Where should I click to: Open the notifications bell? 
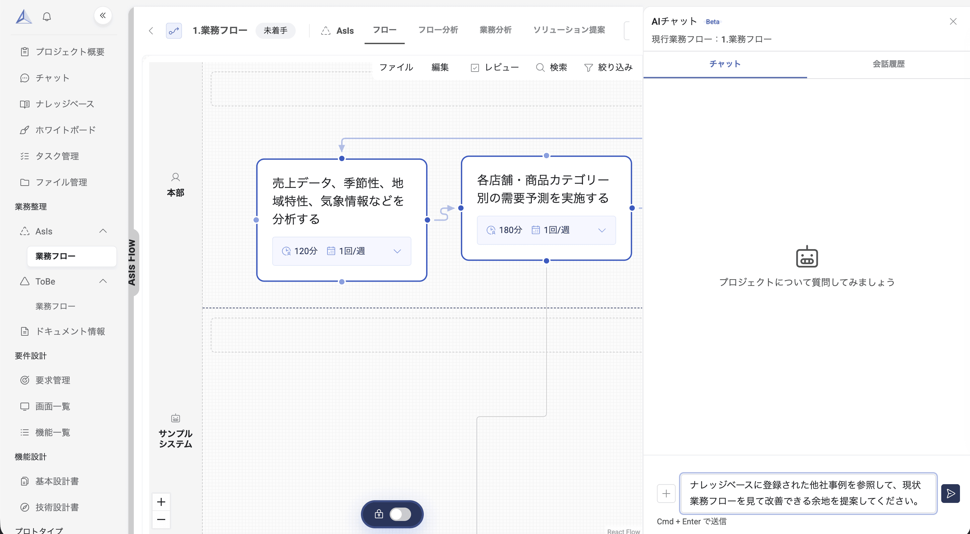point(47,17)
